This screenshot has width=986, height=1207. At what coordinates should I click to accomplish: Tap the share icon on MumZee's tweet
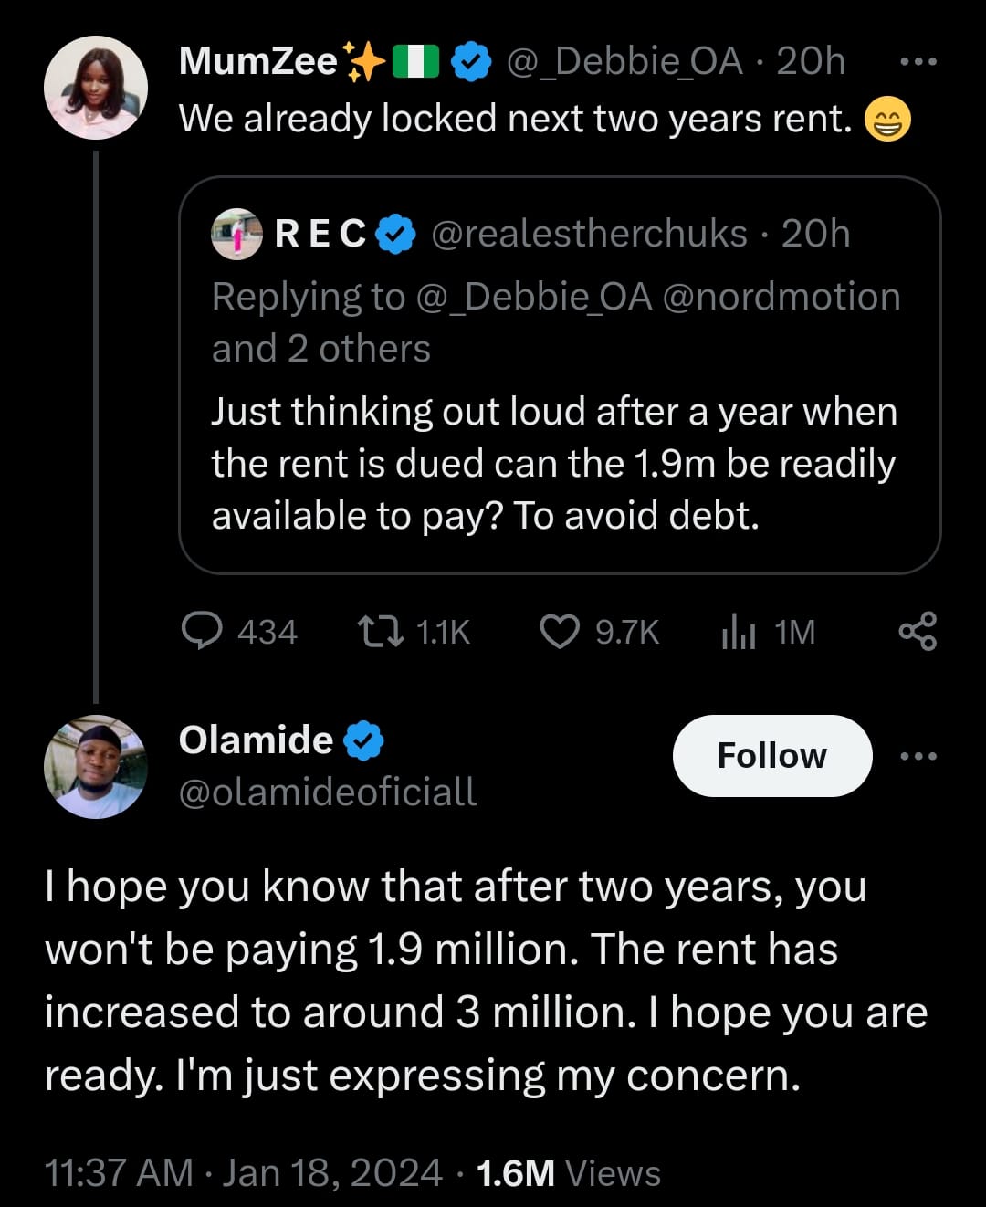click(x=918, y=631)
